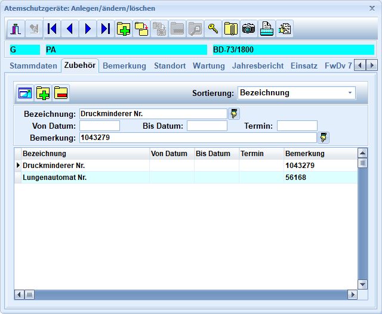Image resolution: width=382 pixels, height=314 pixels.
Task: Switch to the Stammdaten tab
Action: click(33, 66)
